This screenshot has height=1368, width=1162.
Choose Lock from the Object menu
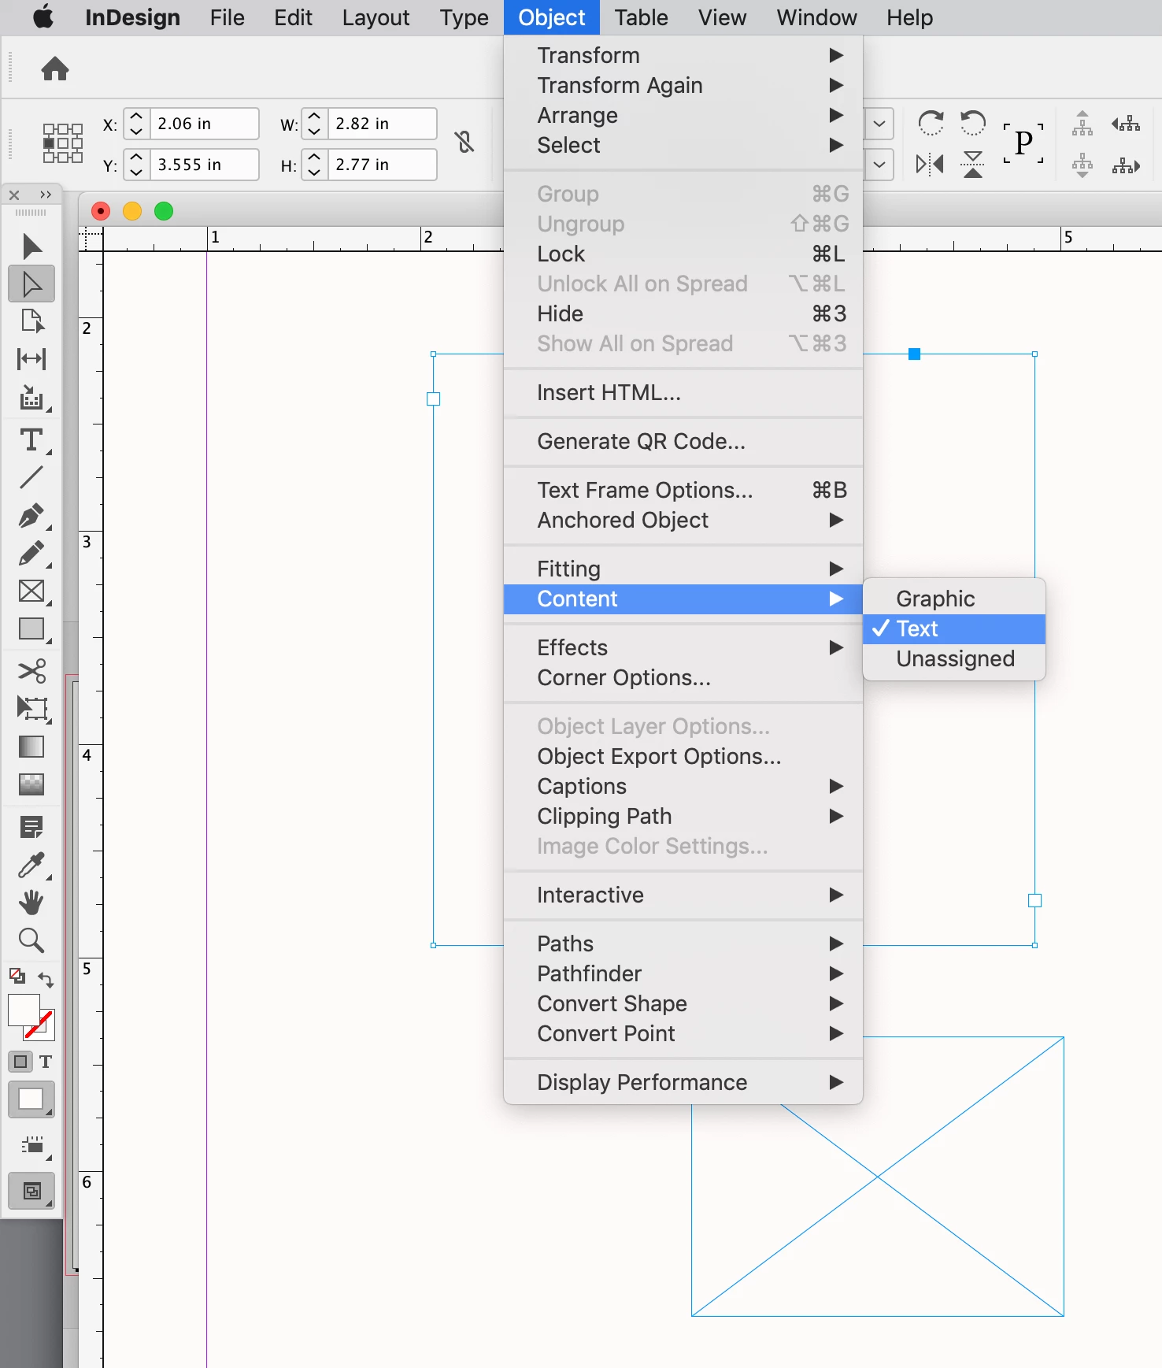[x=683, y=254]
